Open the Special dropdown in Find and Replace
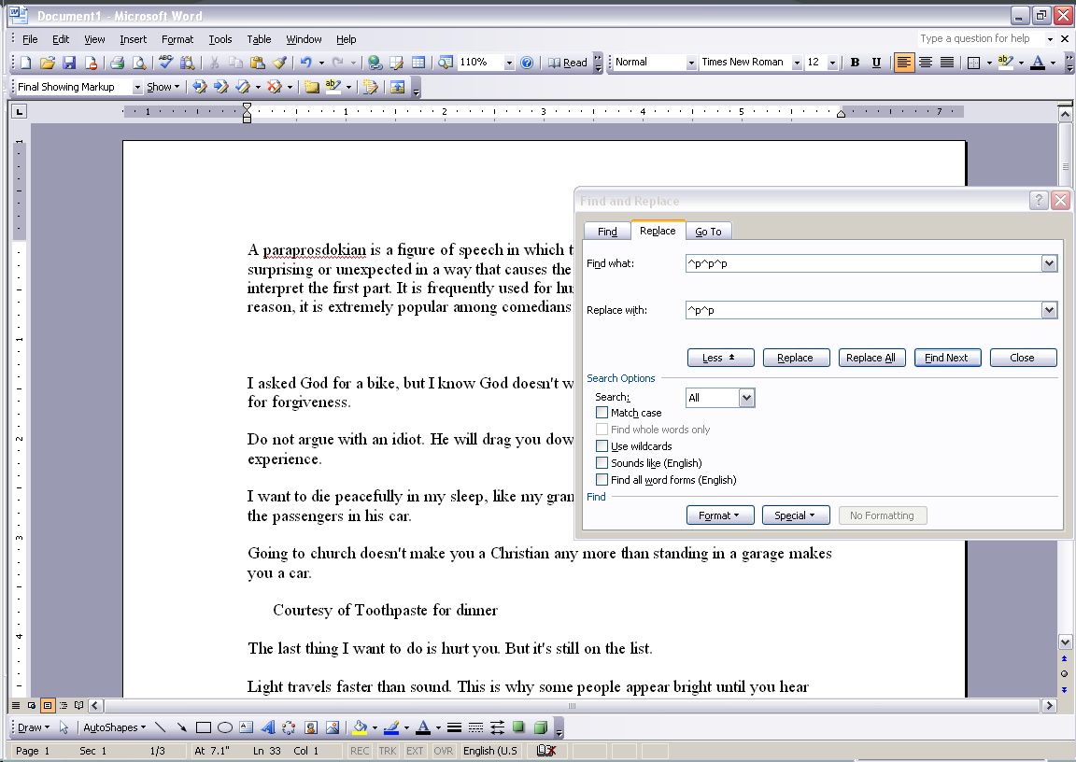The width and height of the screenshot is (1076, 762). tap(795, 515)
